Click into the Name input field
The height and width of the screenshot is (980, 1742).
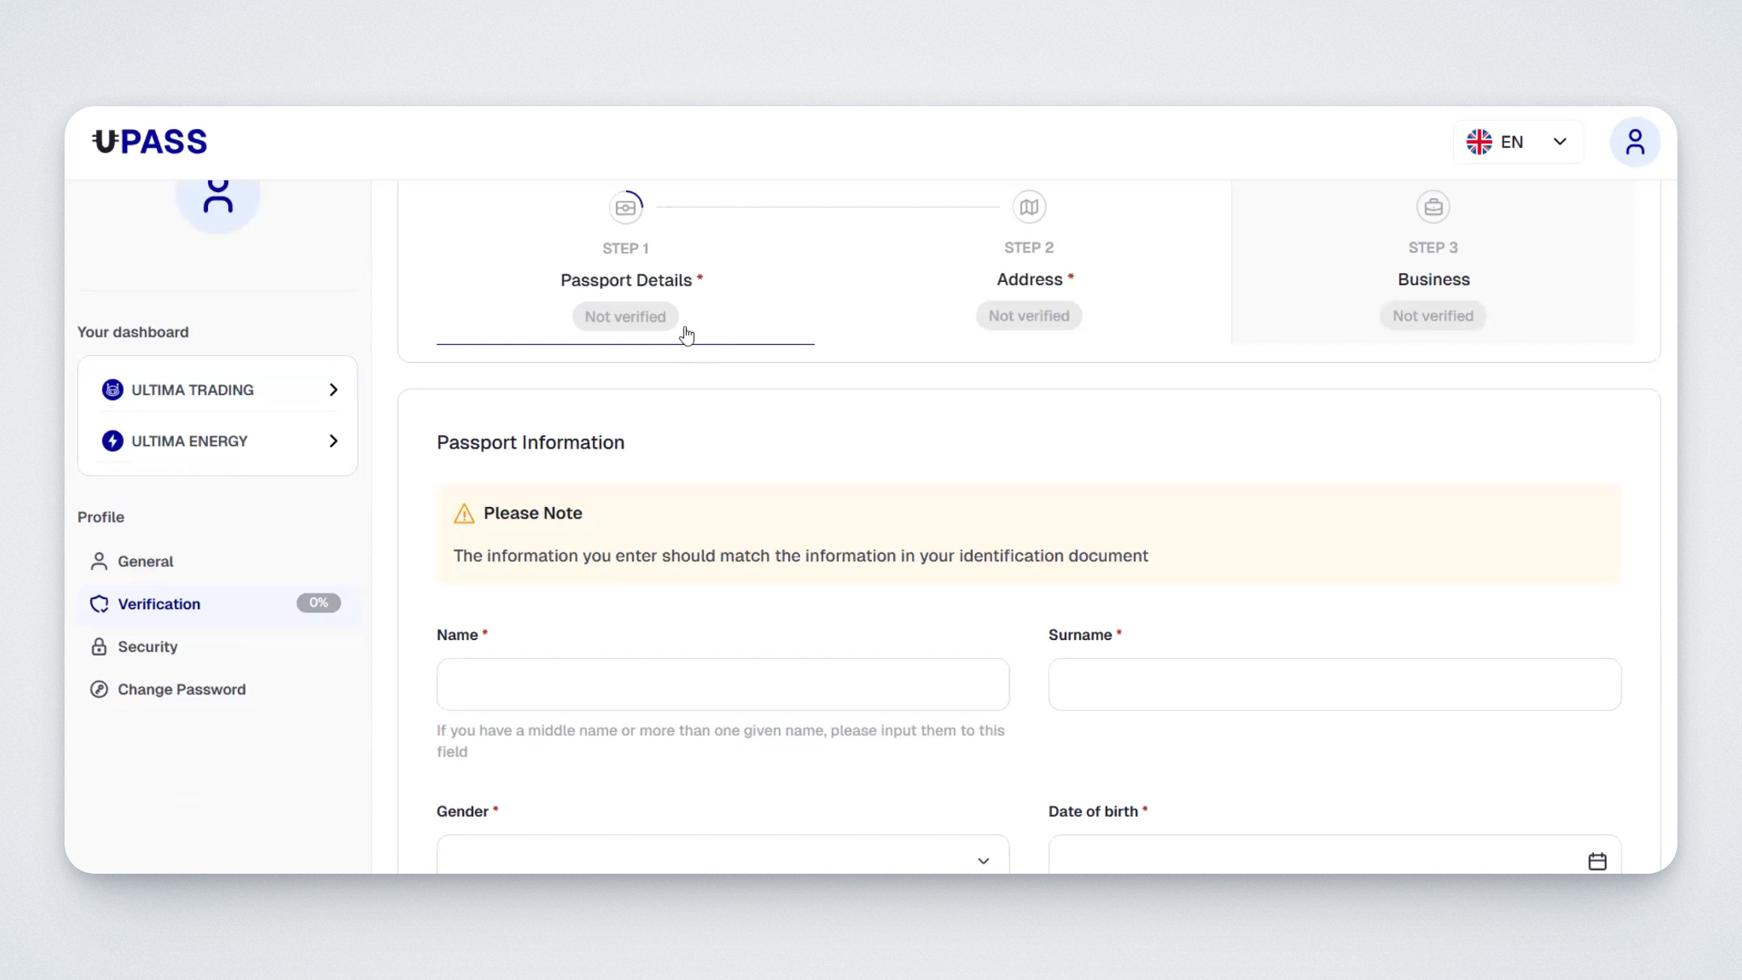[x=722, y=684]
